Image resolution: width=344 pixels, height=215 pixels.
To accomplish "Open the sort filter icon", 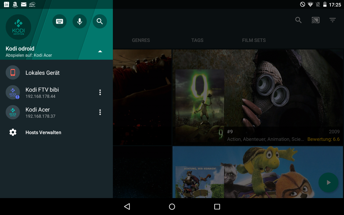I will 333,20.
